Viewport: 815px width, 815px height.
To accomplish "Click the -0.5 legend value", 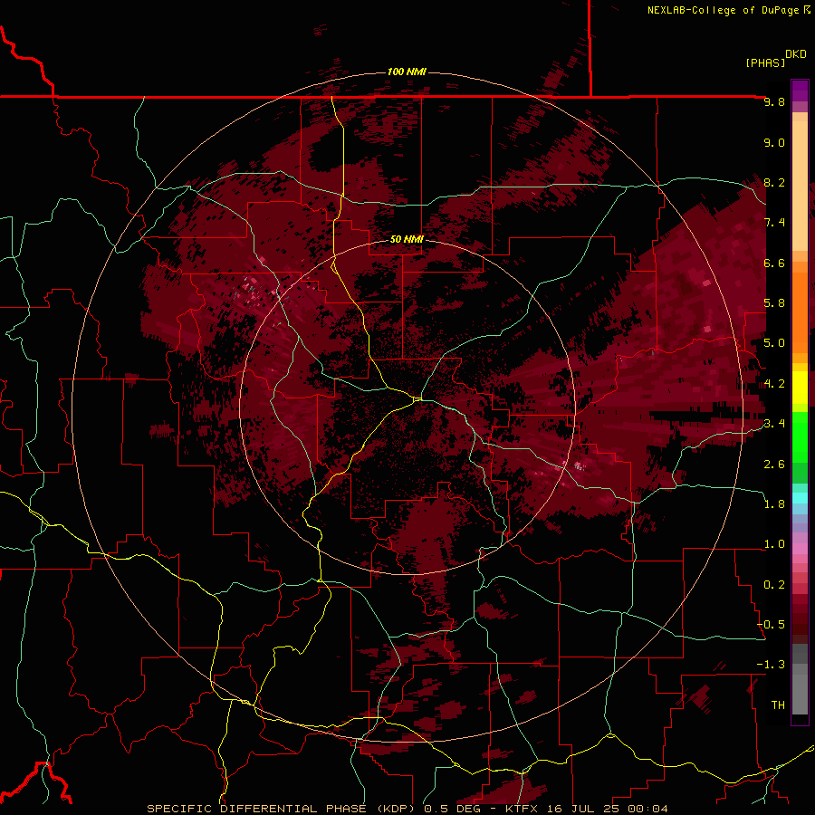I will pos(772,625).
